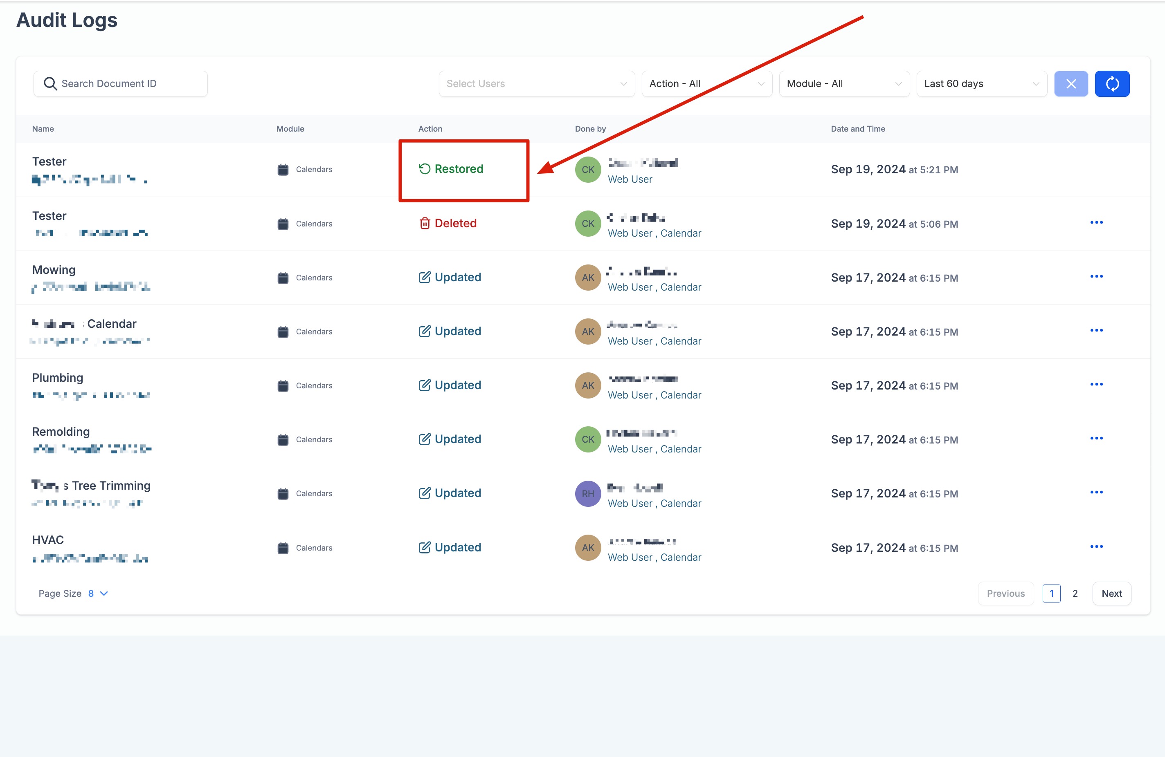Expand the Module - All filter
The image size is (1165, 757).
point(844,84)
